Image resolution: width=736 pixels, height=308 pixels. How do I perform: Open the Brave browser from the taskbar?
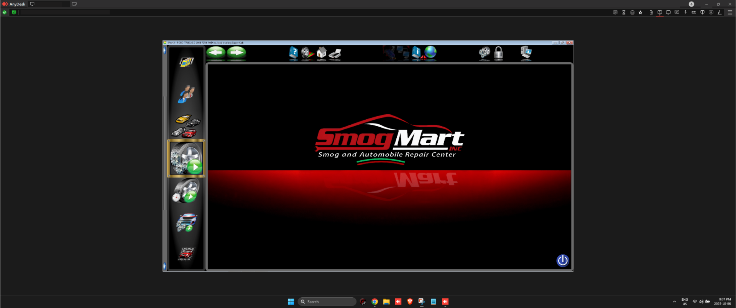pyautogui.click(x=410, y=301)
